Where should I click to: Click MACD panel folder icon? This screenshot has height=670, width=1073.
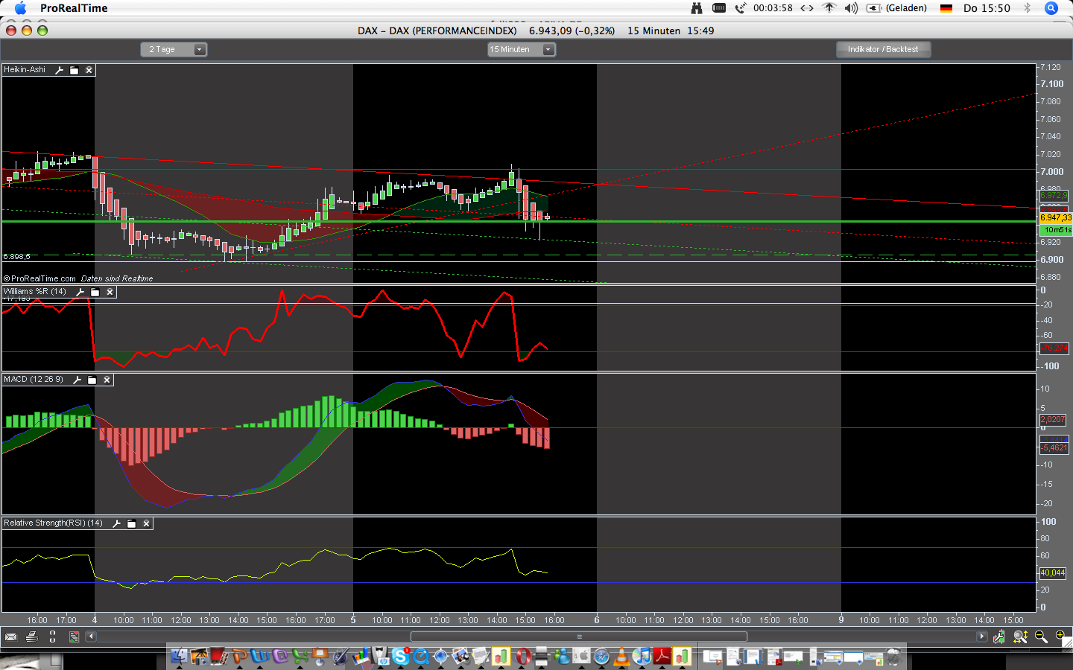pyautogui.click(x=92, y=380)
